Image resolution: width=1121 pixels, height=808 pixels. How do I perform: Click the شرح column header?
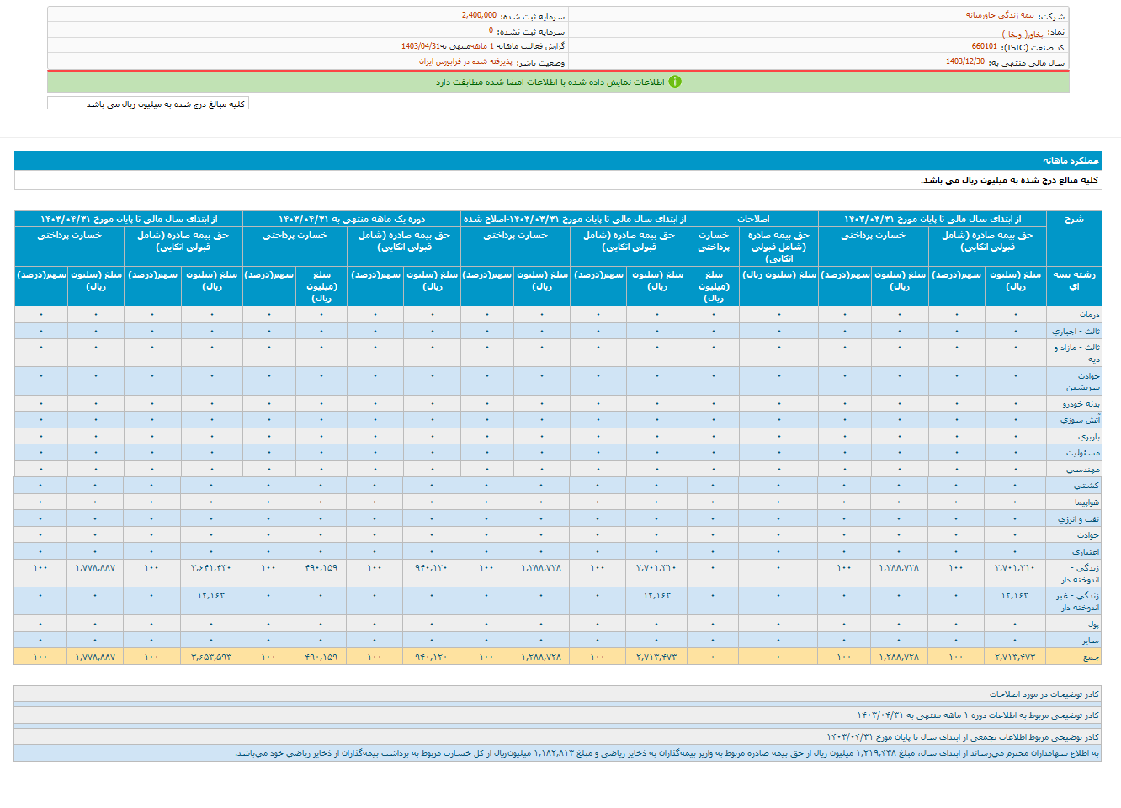(1074, 219)
